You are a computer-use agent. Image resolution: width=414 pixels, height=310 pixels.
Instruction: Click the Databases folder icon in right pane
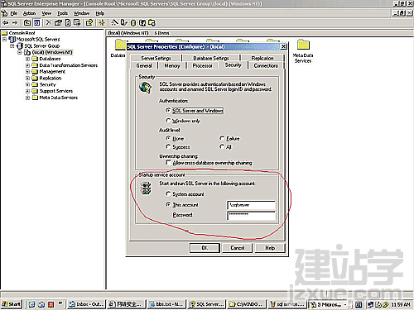coord(120,45)
